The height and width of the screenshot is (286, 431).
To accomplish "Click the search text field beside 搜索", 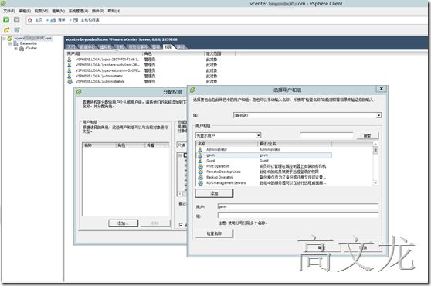I will point(326,135).
